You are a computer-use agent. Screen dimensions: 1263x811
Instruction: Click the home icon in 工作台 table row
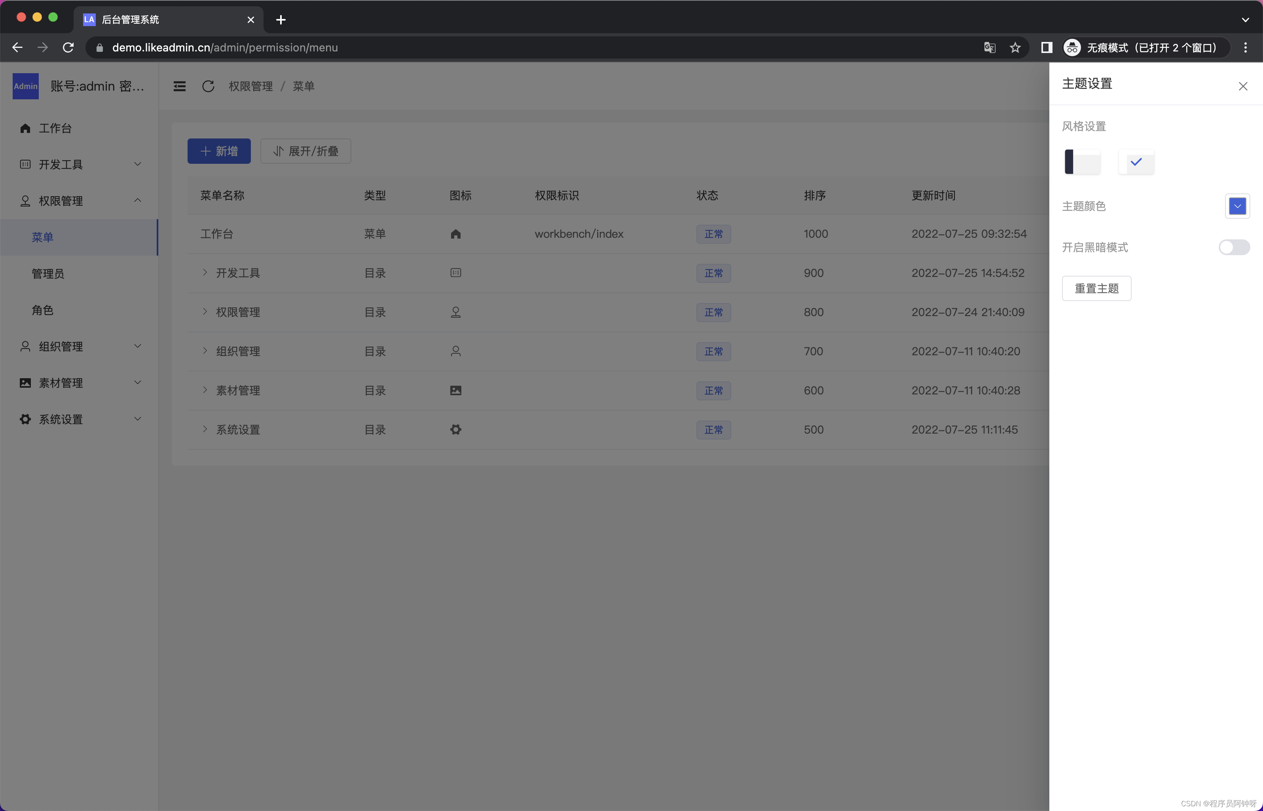[x=455, y=234]
